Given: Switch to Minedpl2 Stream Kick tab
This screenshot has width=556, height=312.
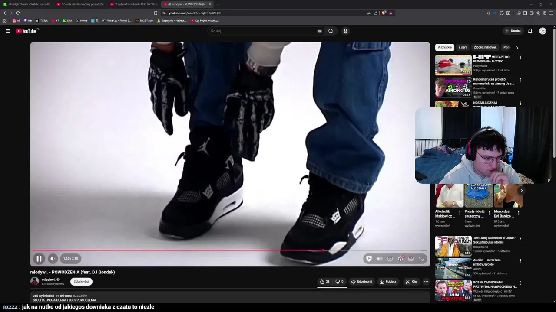Looking at the screenshot, I should [x=27, y=4].
